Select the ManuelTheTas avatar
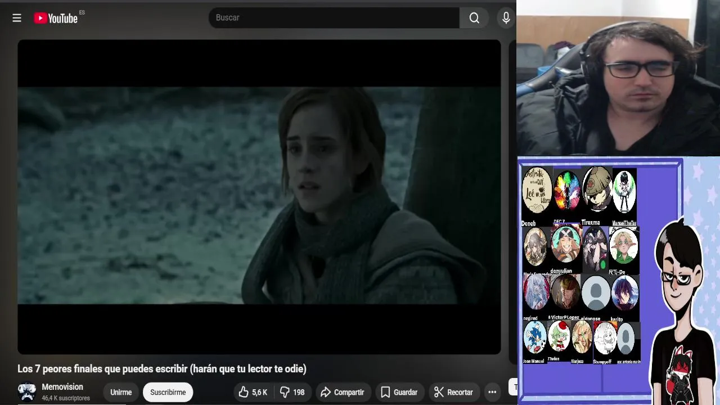The width and height of the screenshot is (720, 405). point(624,191)
